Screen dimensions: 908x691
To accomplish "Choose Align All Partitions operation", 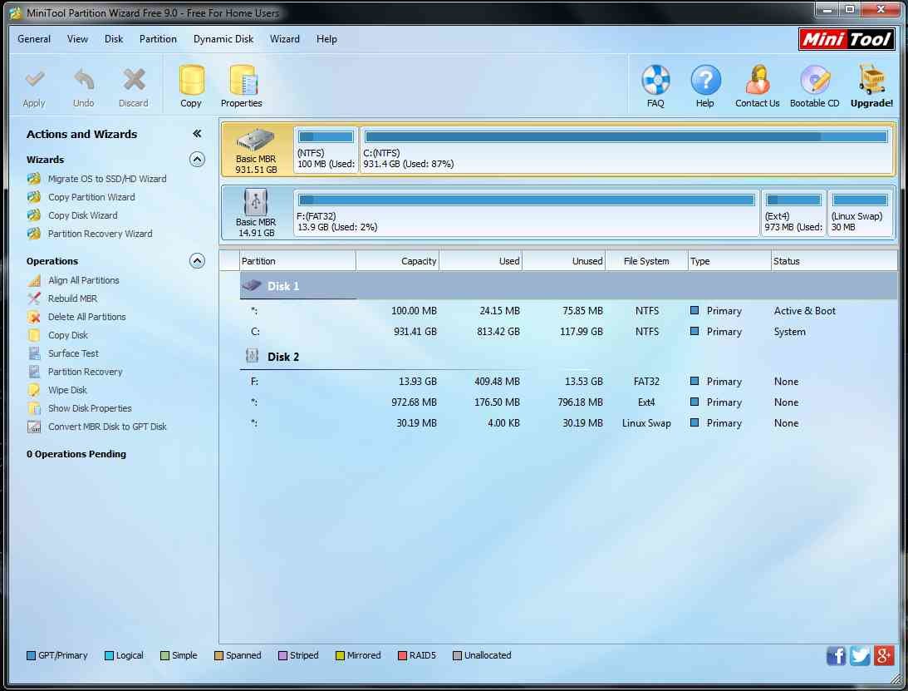I will tap(83, 280).
